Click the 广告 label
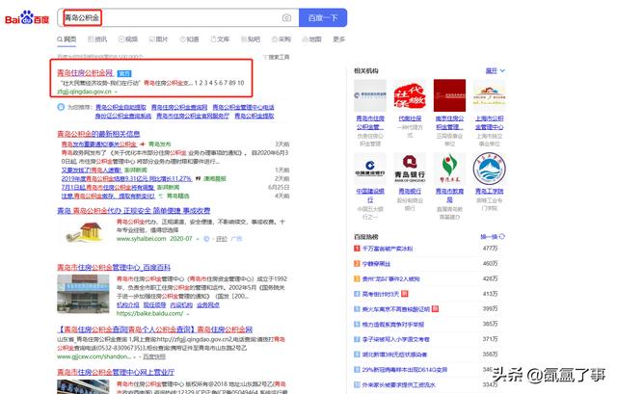617x394 pixels. pyautogui.click(x=237, y=239)
